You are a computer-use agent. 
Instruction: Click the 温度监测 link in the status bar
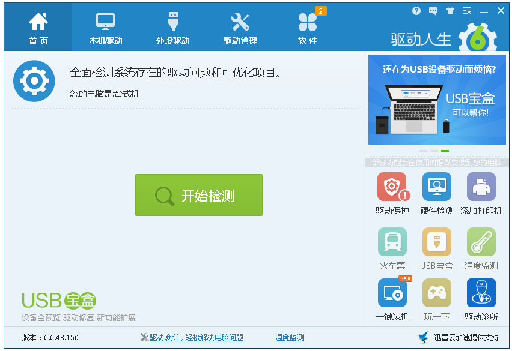pos(290,338)
